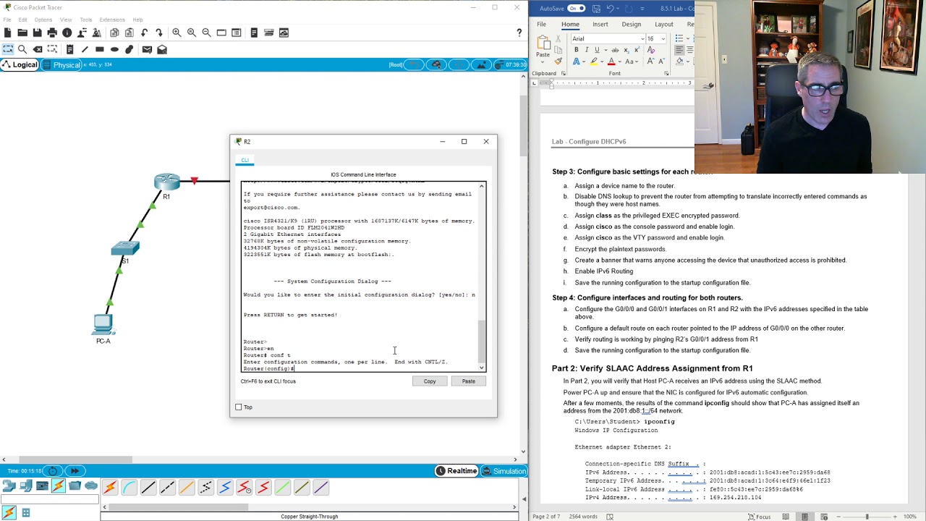
Task: Open the Packet Tracer Options menu
Action: click(x=43, y=20)
